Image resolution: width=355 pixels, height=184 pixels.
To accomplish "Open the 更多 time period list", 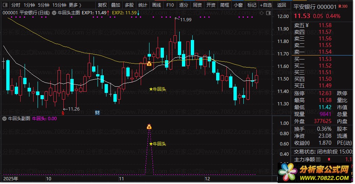I will [x=75, y=5].
